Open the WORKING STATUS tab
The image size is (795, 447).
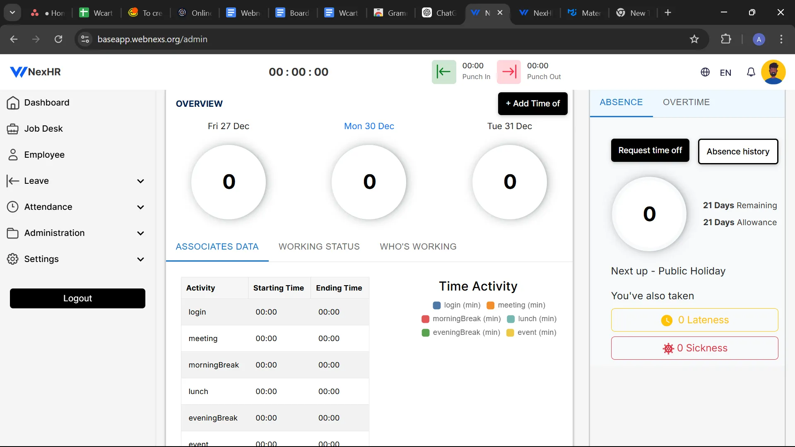(x=319, y=247)
